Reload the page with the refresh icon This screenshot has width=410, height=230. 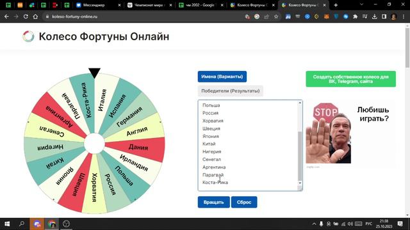(x=26, y=17)
